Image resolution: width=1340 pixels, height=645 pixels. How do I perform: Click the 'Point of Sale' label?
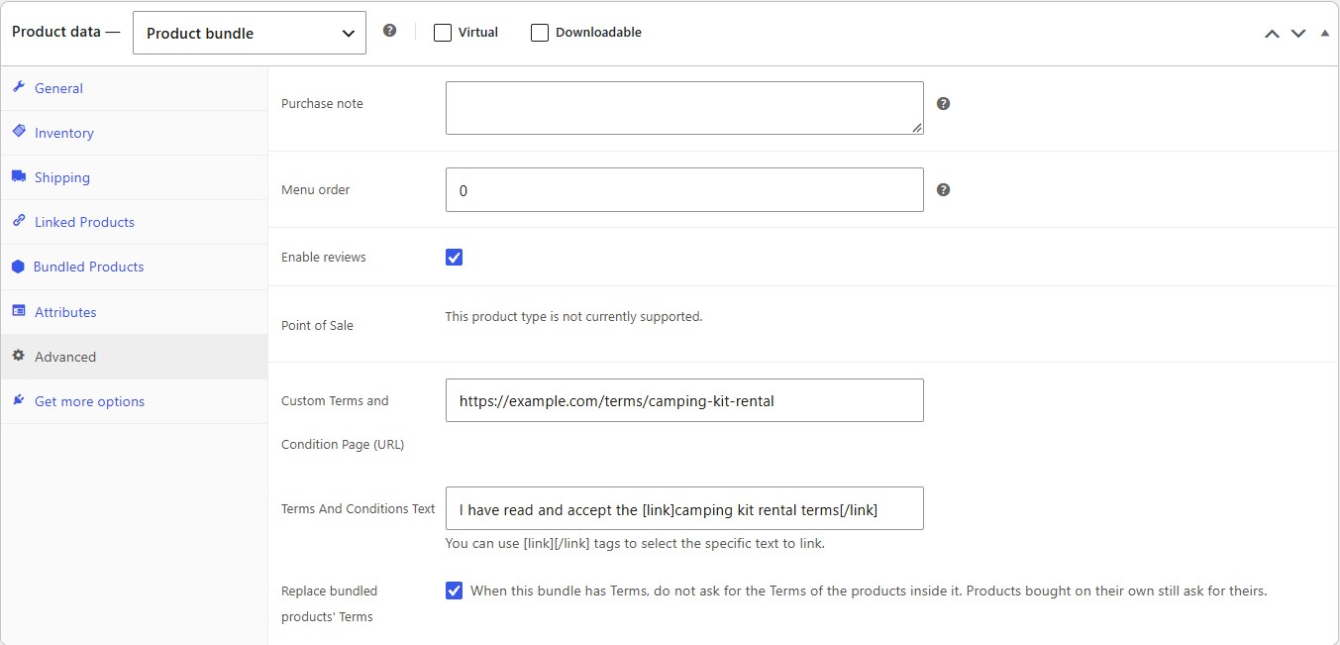(x=317, y=325)
